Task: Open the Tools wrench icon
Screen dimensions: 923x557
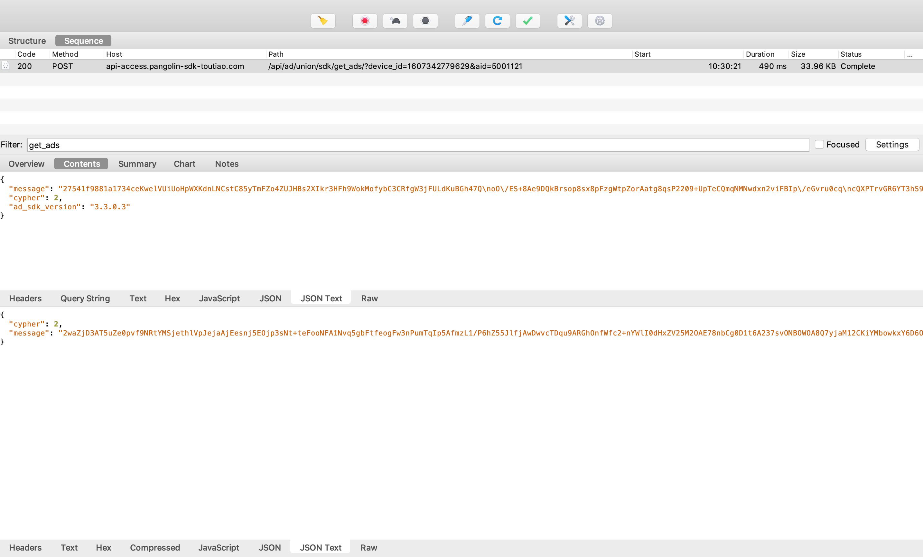Action: (569, 21)
